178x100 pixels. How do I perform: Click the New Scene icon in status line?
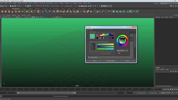(x=11, y=6)
